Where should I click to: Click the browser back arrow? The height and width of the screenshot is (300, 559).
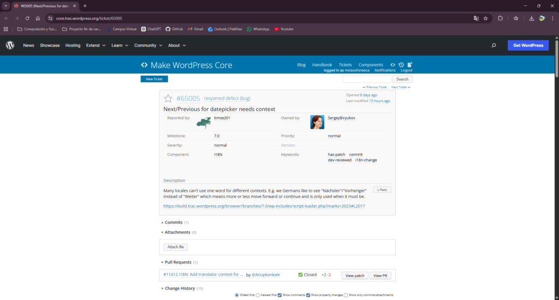(7, 18)
